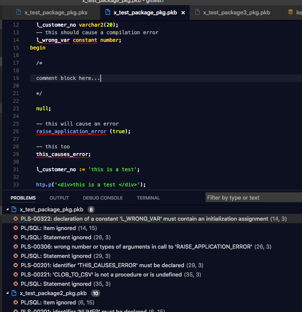The width and height of the screenshot is (302, 312).
Task: Switch to the TERMINAL panel tab
Action: 148,198
